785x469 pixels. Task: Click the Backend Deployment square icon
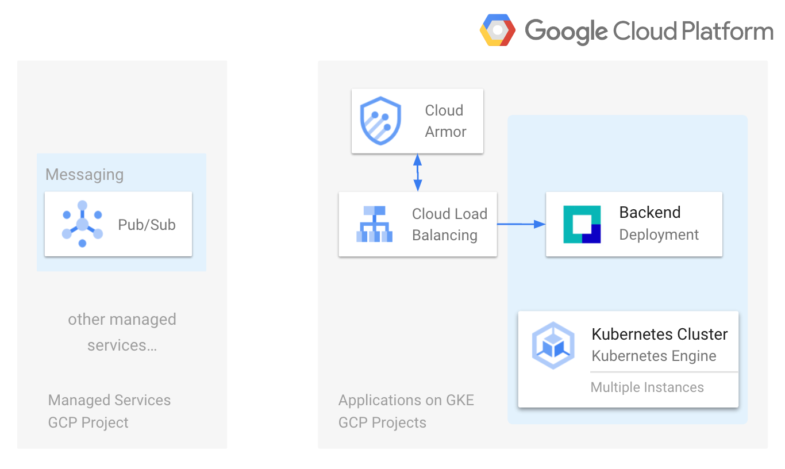click(x=582, y=224)
